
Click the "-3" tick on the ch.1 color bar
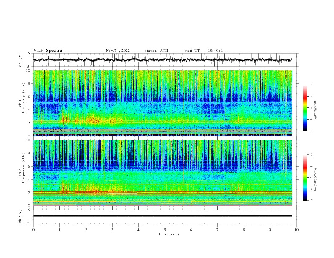311,85
